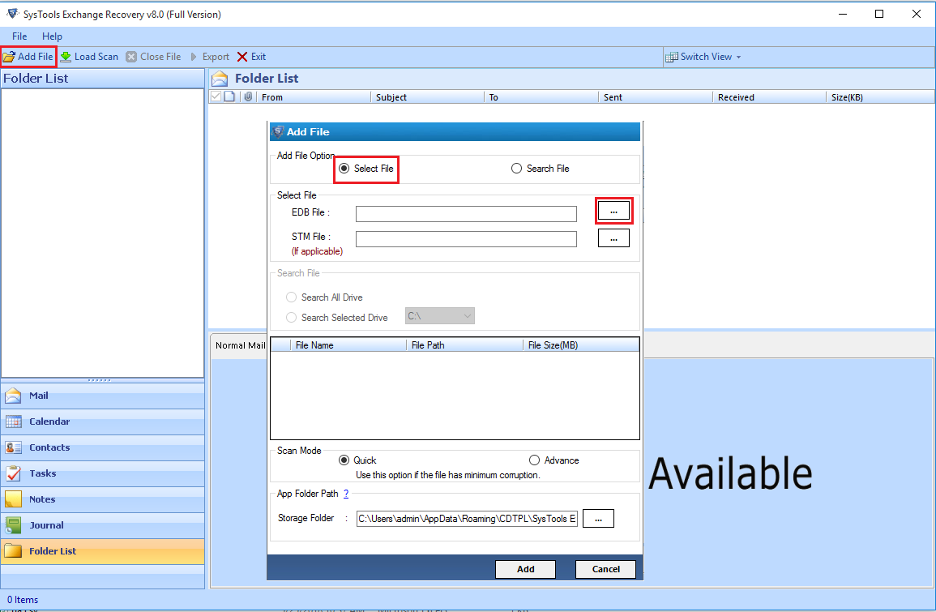This screenshot has height=612, width=936.
Task: Click the Load Scan toolbar label
Action: (x=96, y=57)
